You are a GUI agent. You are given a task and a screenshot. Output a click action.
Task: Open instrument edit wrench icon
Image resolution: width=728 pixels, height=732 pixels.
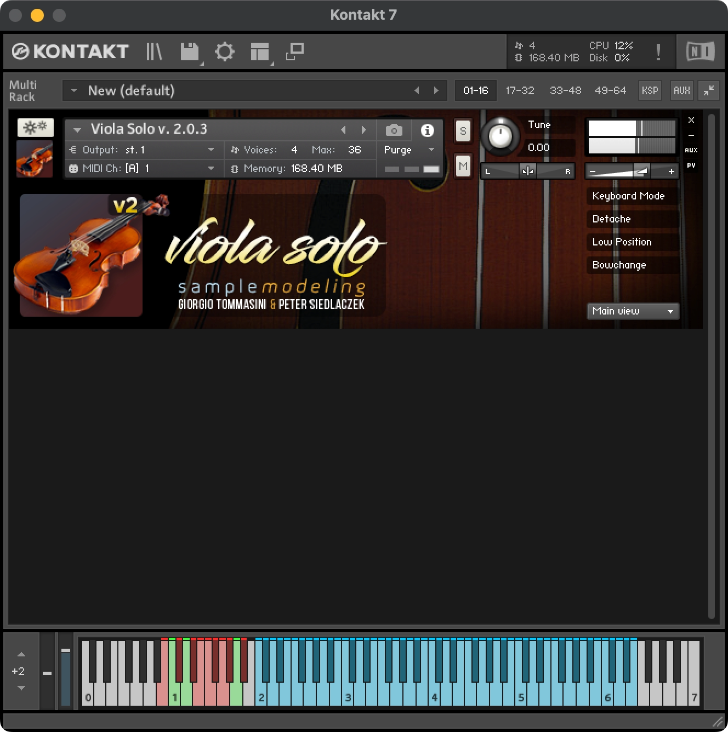(35, 128)
